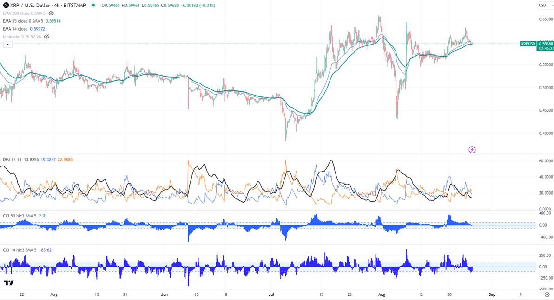Select the EMA 55 close legend

pyautogui.click(x=23, y=21)
